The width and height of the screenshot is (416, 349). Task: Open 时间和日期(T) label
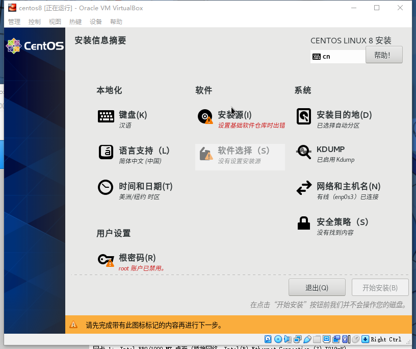[x=146, y=186]
